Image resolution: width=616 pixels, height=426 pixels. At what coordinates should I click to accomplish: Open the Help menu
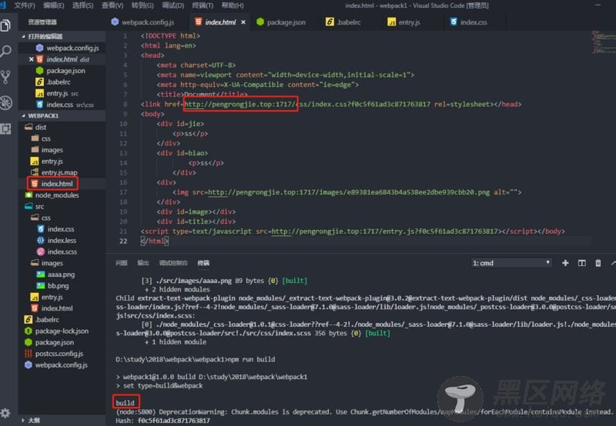[233, 5]
